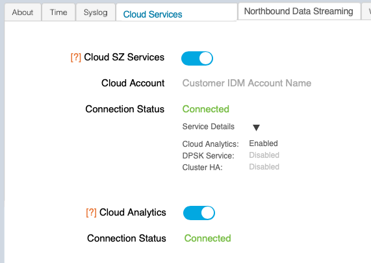
Task: Click the Cluster HA Disabled value
Action: pyautogui.click(x=264, y=167)
